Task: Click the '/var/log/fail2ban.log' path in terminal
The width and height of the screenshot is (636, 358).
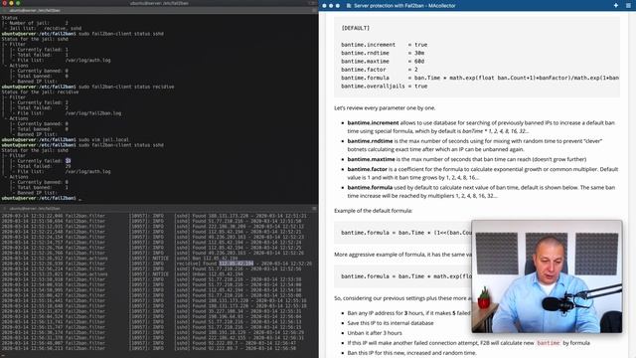Action: point(92,113)
